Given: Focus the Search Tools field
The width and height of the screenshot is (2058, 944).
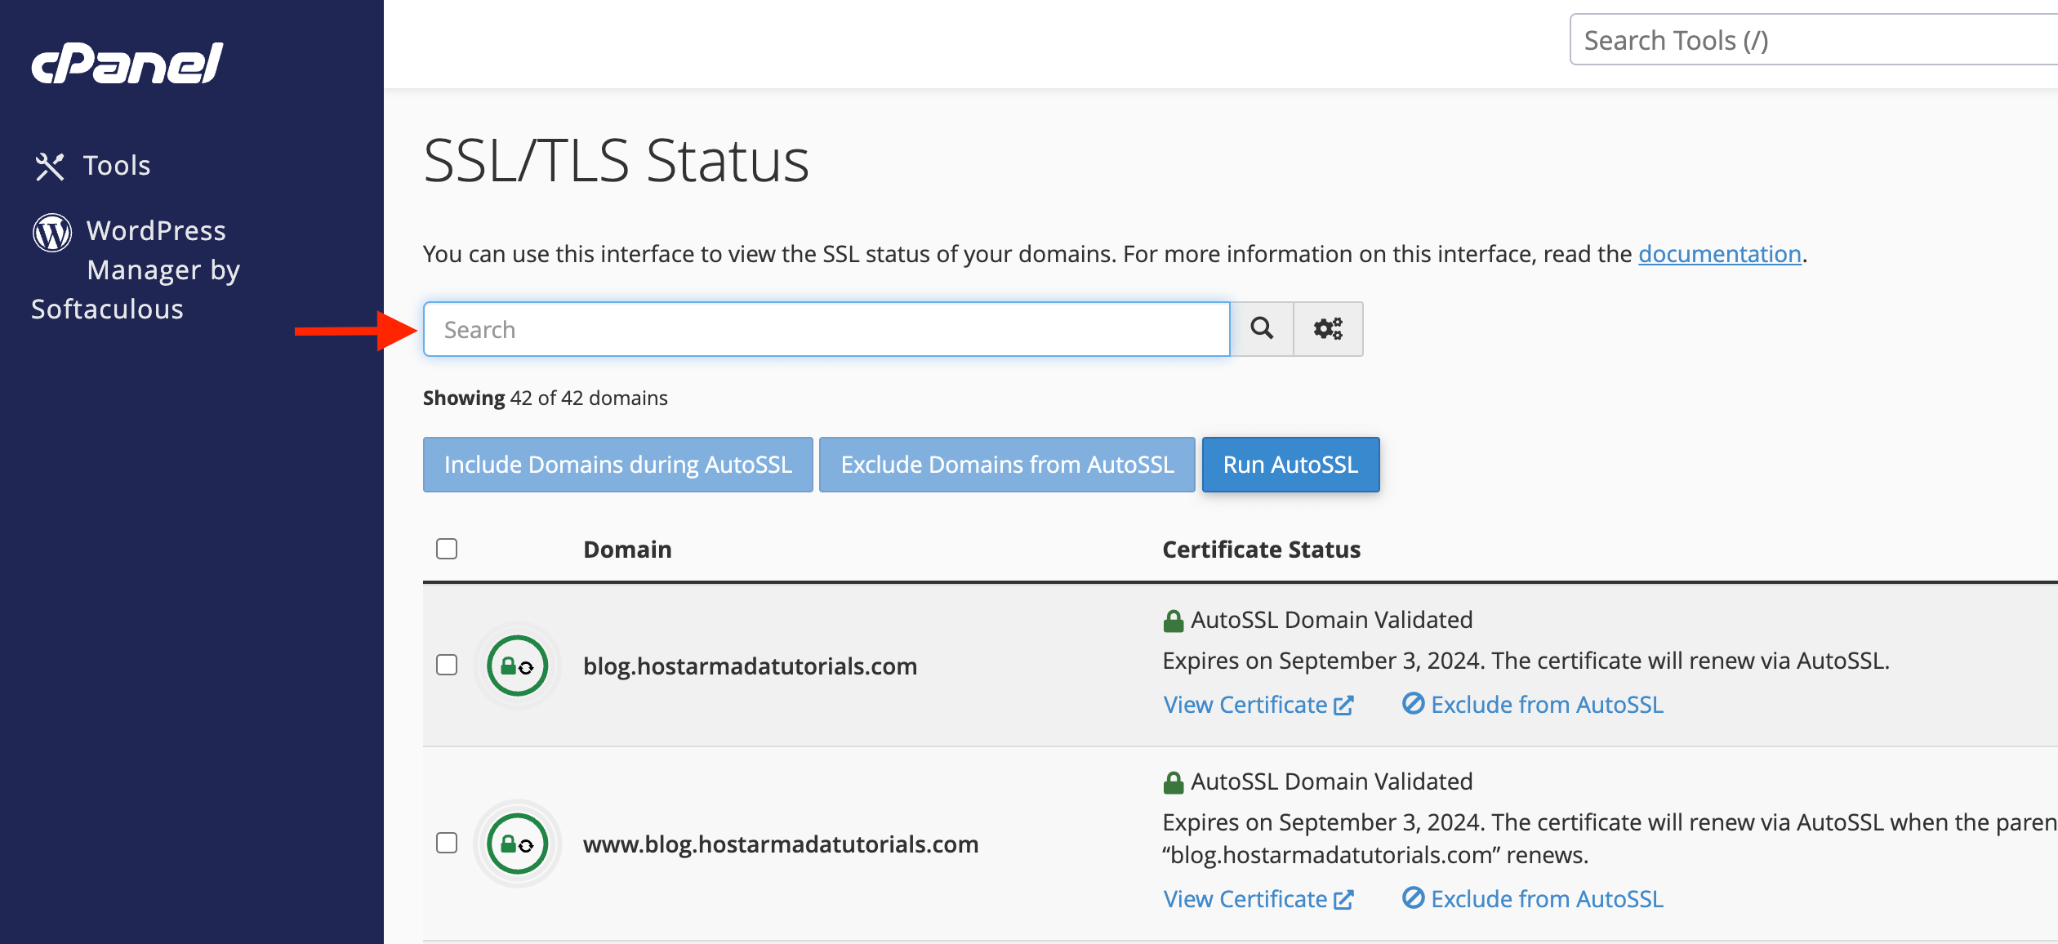Looking at the screenshot, I should pos(1813,40).
